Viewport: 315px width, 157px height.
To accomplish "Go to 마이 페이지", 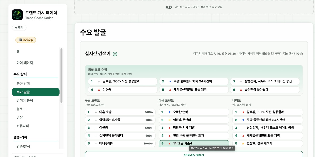I will point(36,63).
